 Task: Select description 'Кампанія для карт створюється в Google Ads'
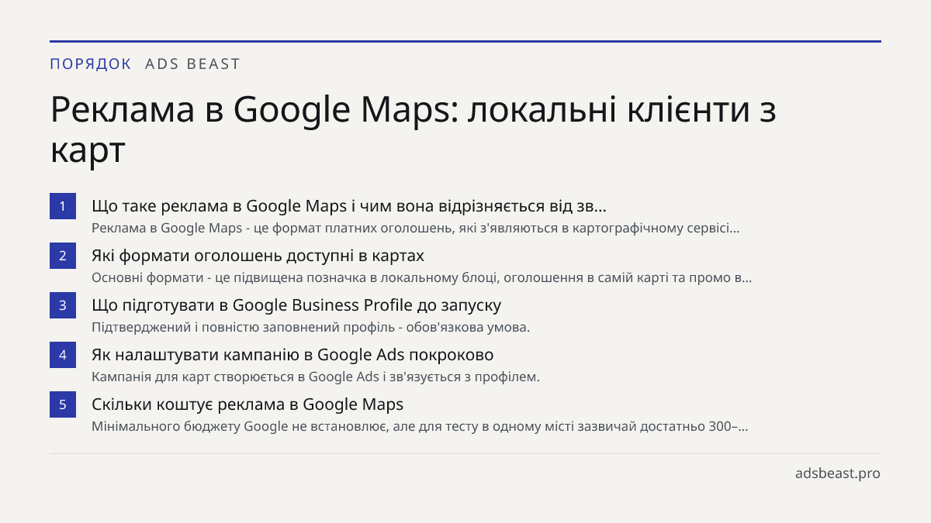[x=316, y=377]
